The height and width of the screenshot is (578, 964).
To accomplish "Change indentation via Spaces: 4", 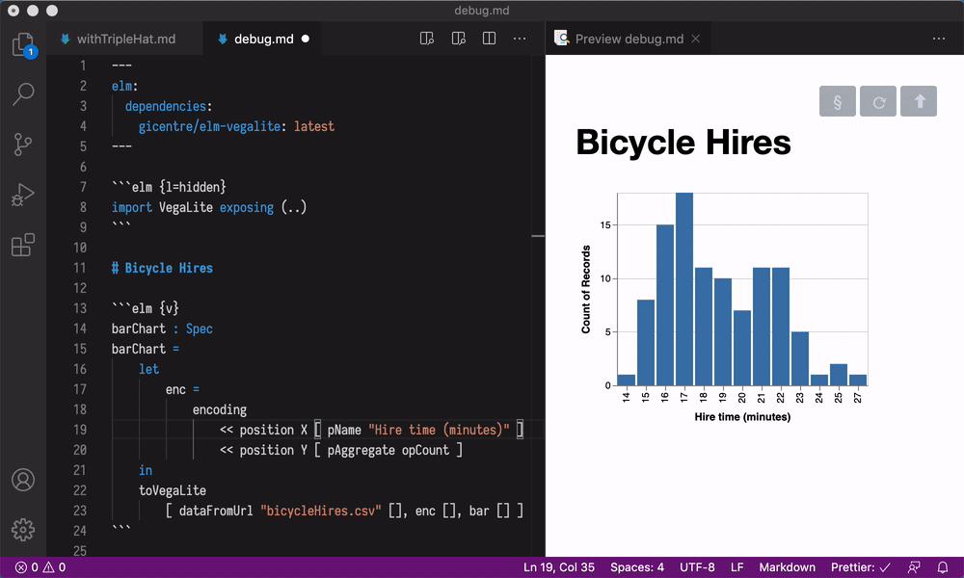I will [x=637, y=567].
